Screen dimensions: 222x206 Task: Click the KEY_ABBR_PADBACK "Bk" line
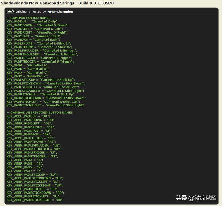click(x=29, y=134)
